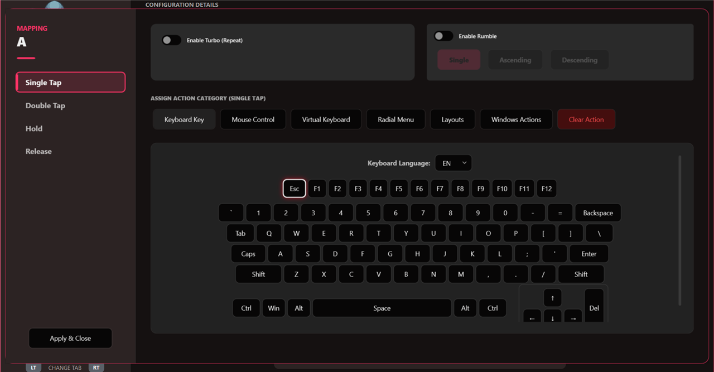The image size is (714, 372).
Task: Select the down arrow key
Action: pyautogui.click(x=552, y=316)
